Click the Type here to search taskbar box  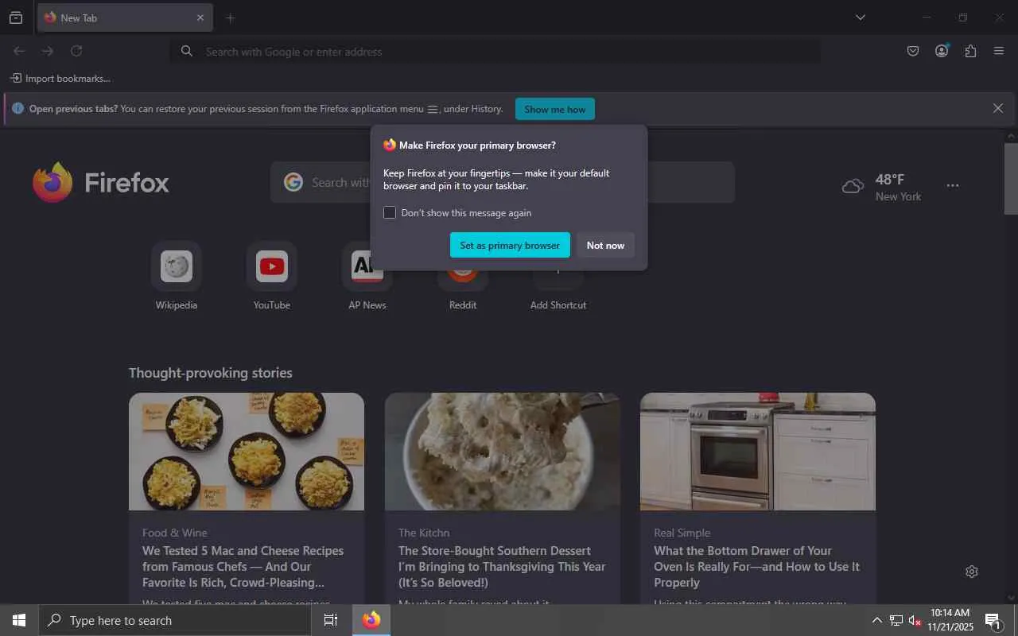pyautogui.click(x=175, y=620)
